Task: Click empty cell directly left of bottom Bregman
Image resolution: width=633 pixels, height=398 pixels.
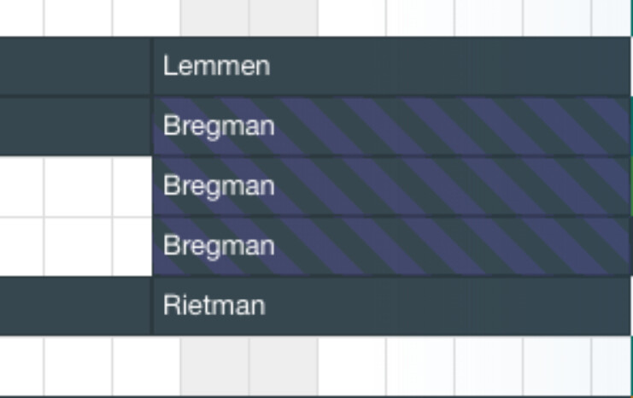Action: [132, 246]
